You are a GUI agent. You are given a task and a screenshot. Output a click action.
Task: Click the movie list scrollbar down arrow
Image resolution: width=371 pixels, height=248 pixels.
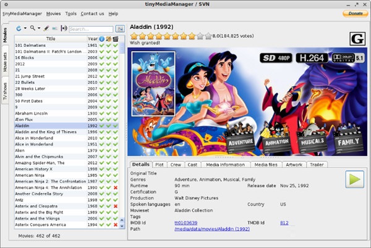tap(122, 226)
